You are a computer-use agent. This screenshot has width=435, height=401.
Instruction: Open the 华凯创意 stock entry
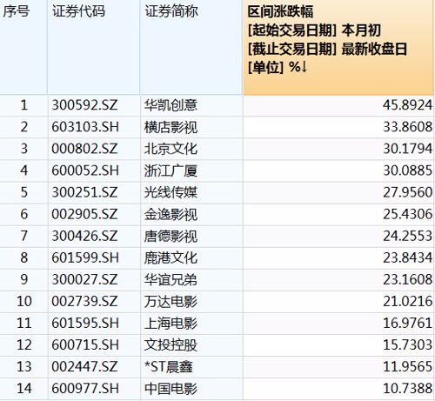[x=171, y=105]
